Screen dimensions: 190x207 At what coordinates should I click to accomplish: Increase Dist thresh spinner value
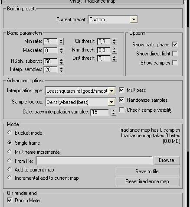click(114, 57)
